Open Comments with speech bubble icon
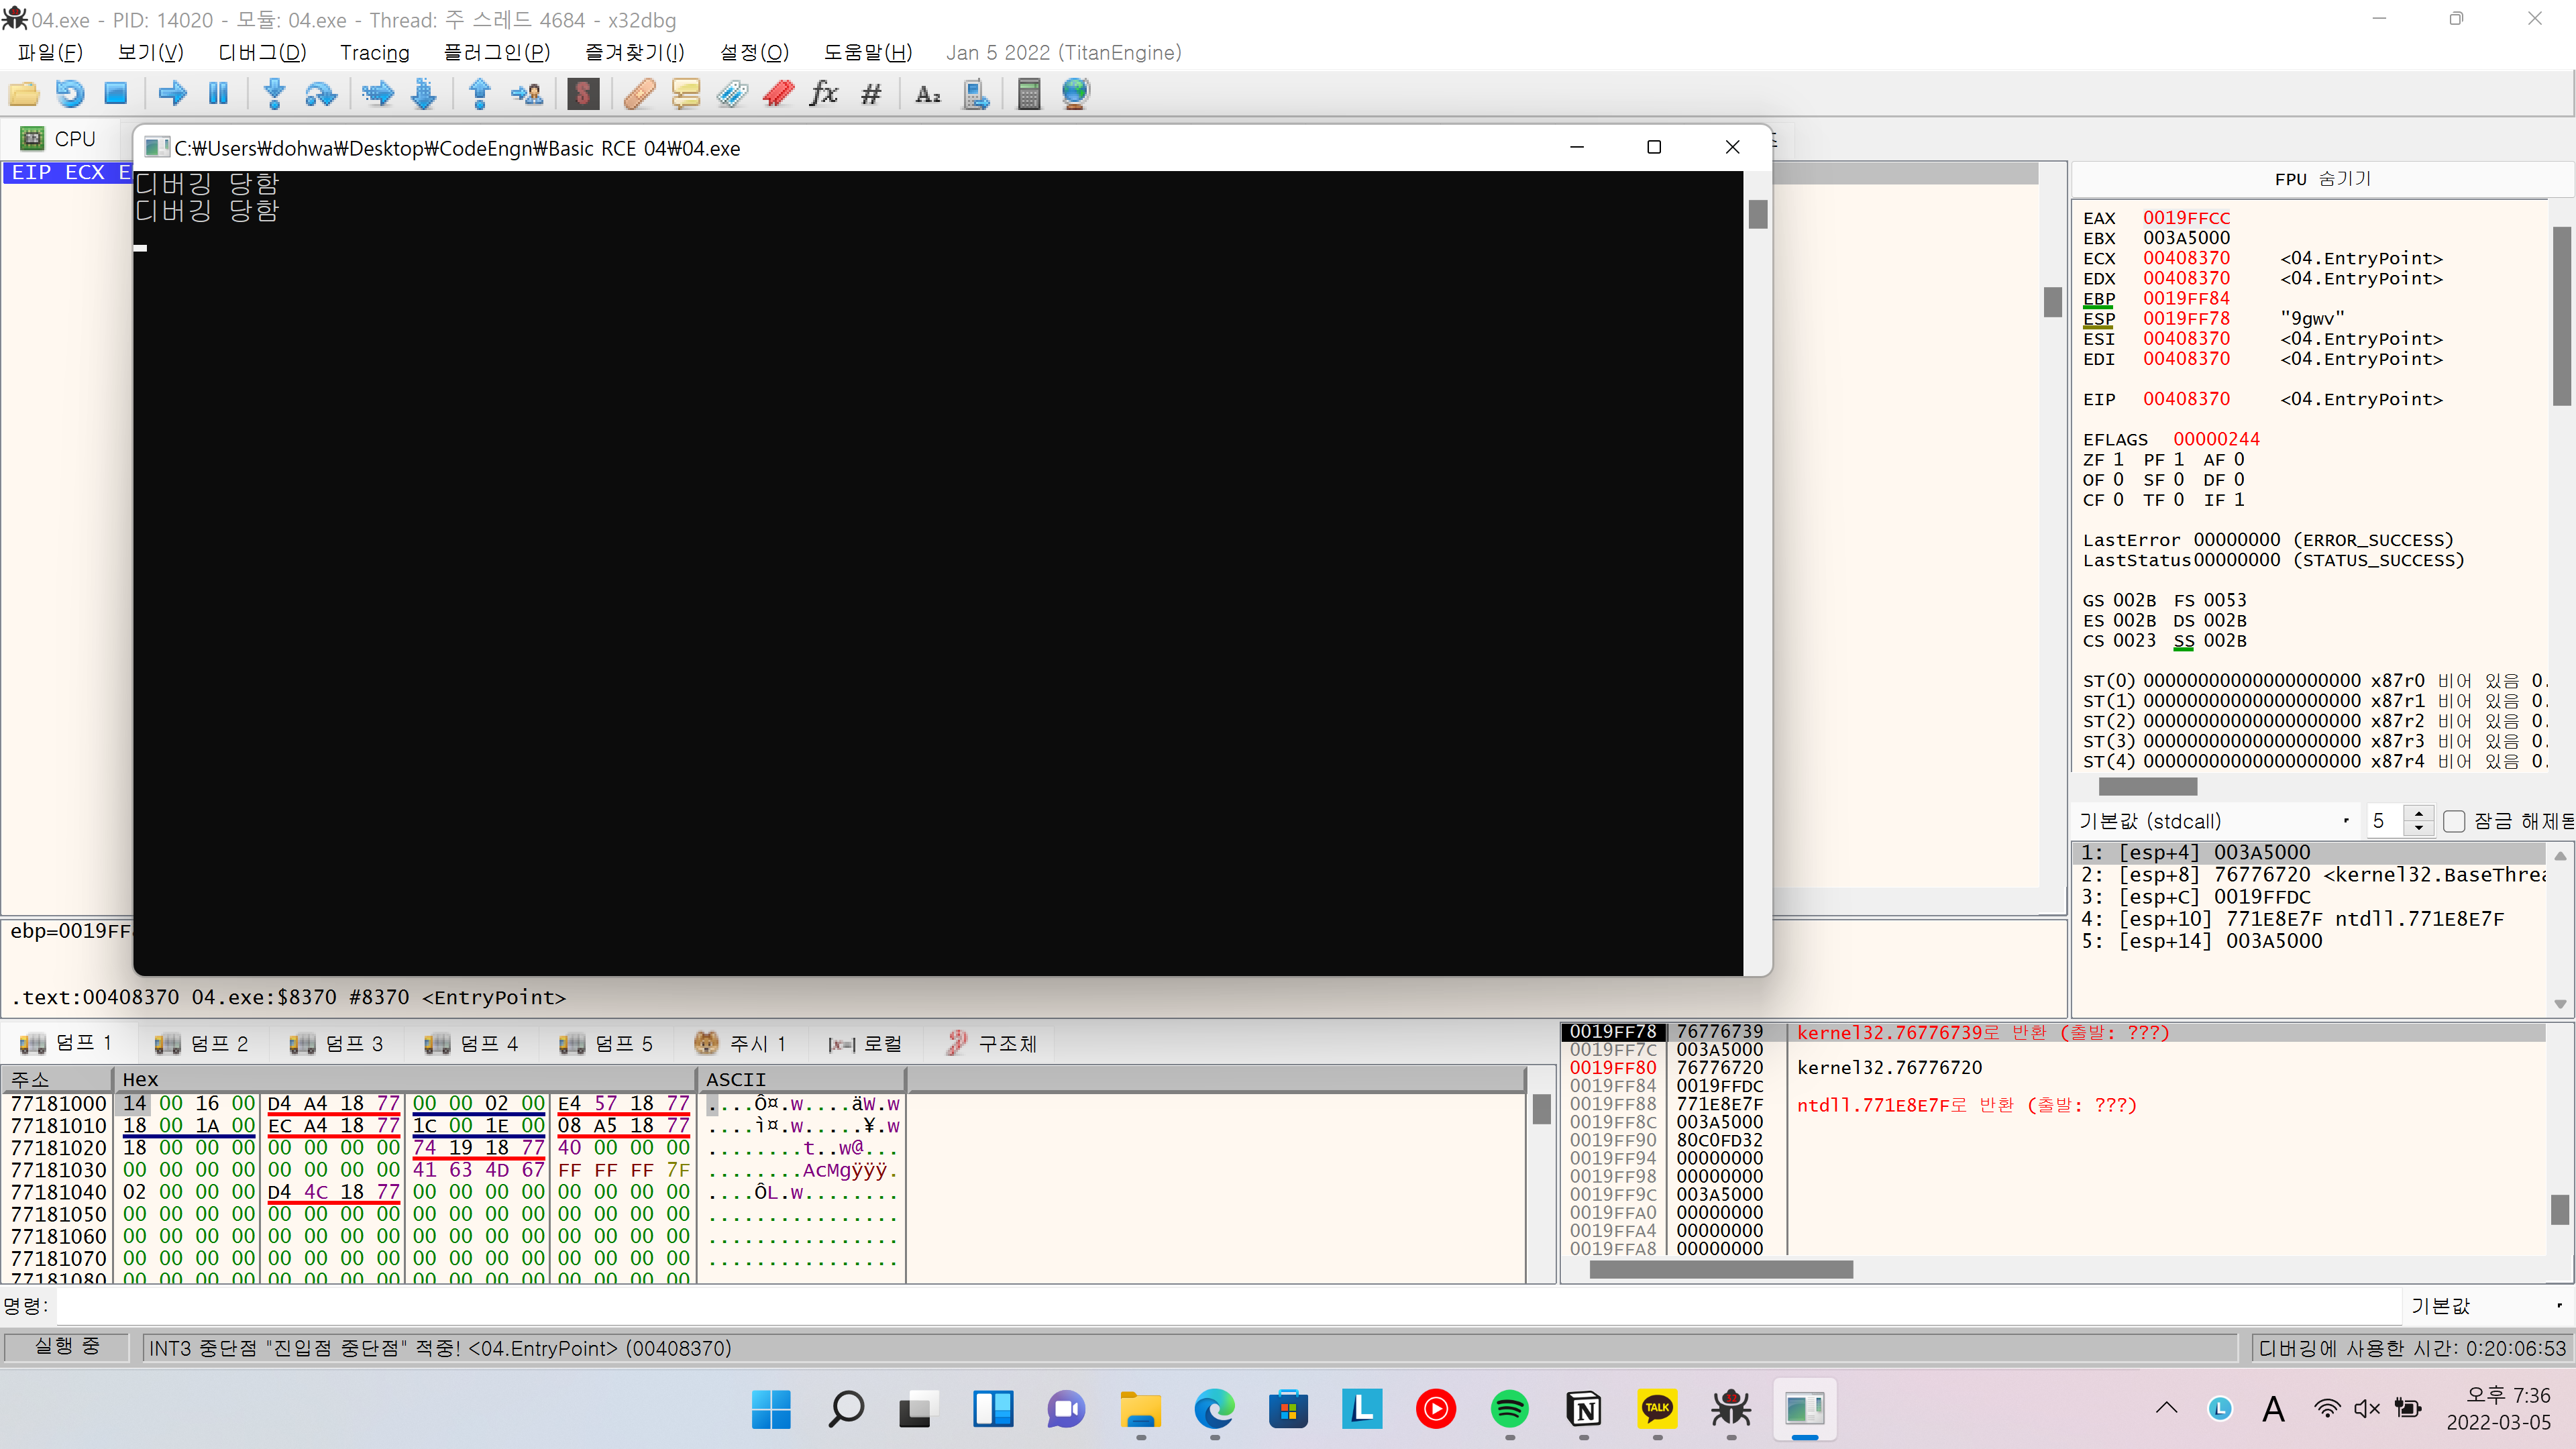This screenshot has width=2576, height=1449. (686, 94)
